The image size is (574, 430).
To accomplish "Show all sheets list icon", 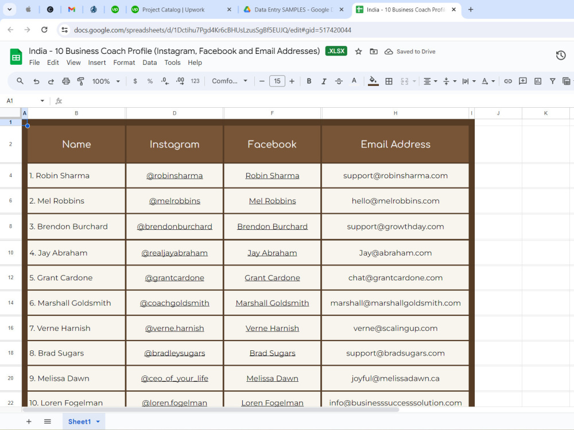I will [x=48, y=421].
